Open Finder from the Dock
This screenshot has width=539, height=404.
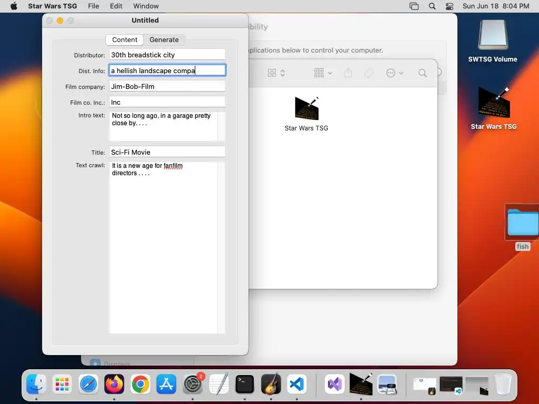pos(36,383)
